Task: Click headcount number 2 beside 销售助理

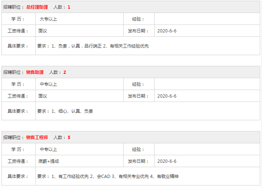Action: pyautogui.click(x=65, y=72)
